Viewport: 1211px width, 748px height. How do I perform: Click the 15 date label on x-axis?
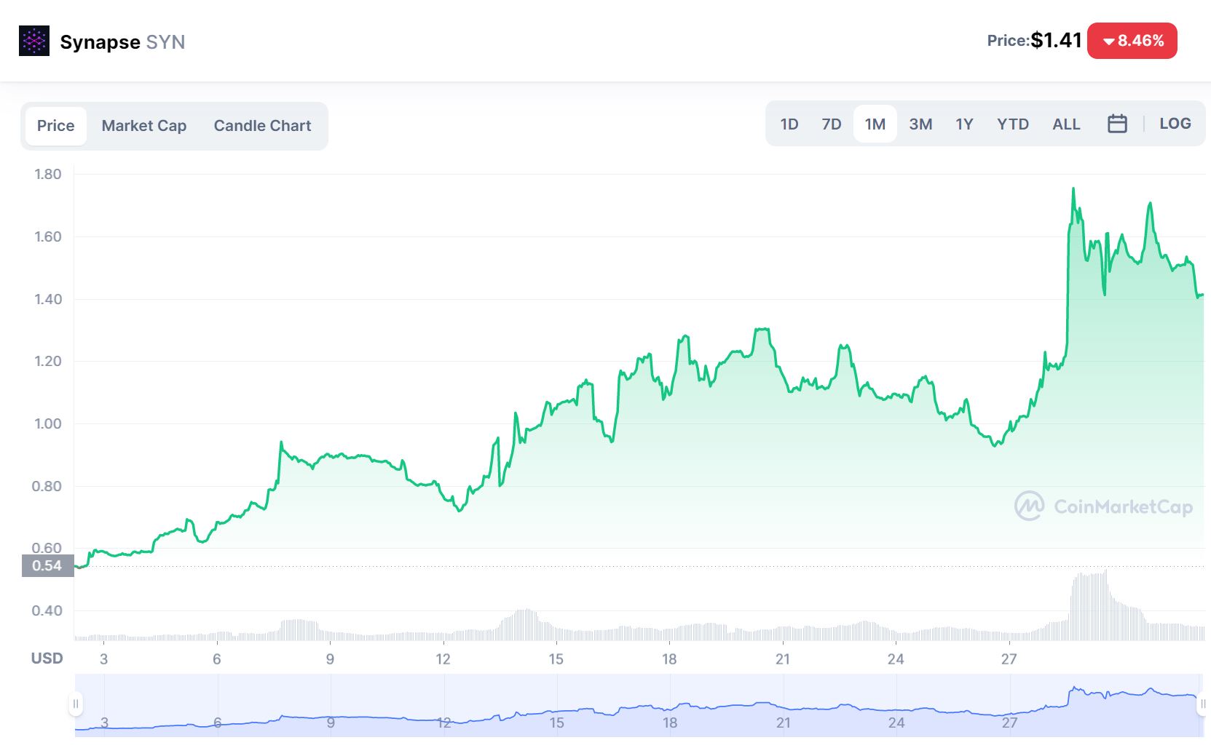(x=556, y=659)
